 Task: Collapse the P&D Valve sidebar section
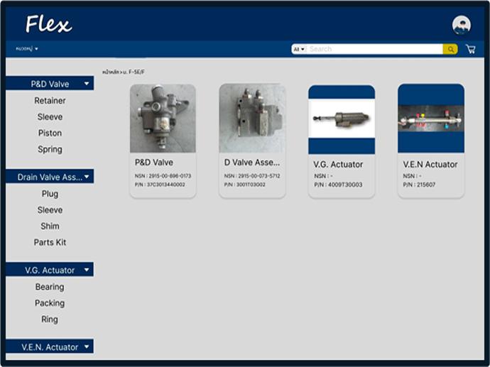(x=87, y=84)
